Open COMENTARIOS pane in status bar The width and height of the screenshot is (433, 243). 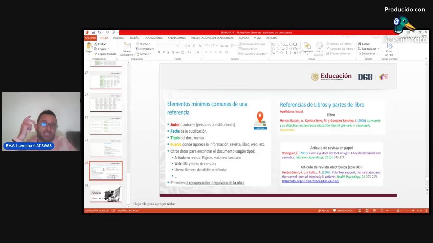343,211
